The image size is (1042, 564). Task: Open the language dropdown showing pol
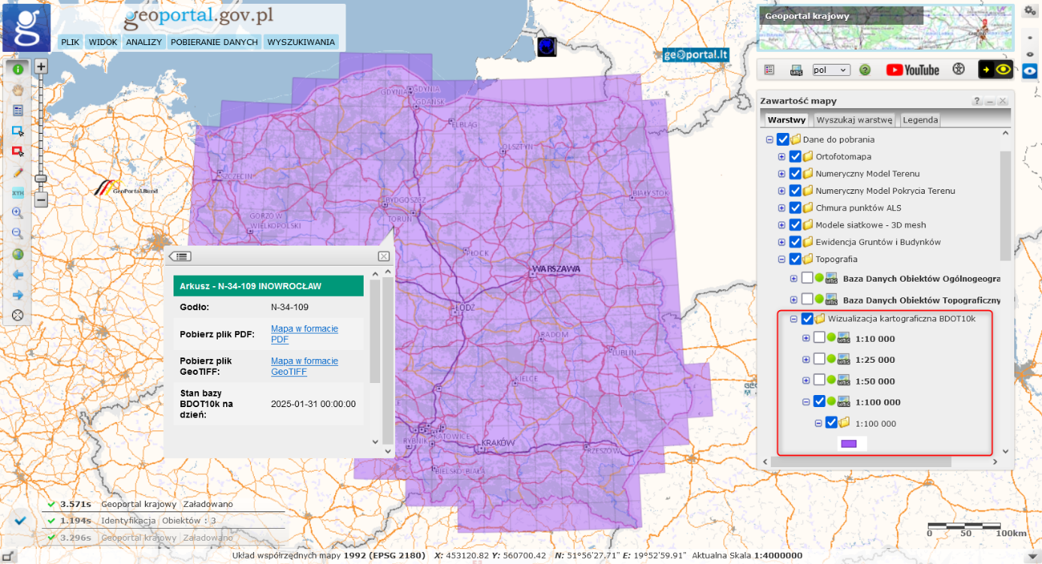[831, 70]
